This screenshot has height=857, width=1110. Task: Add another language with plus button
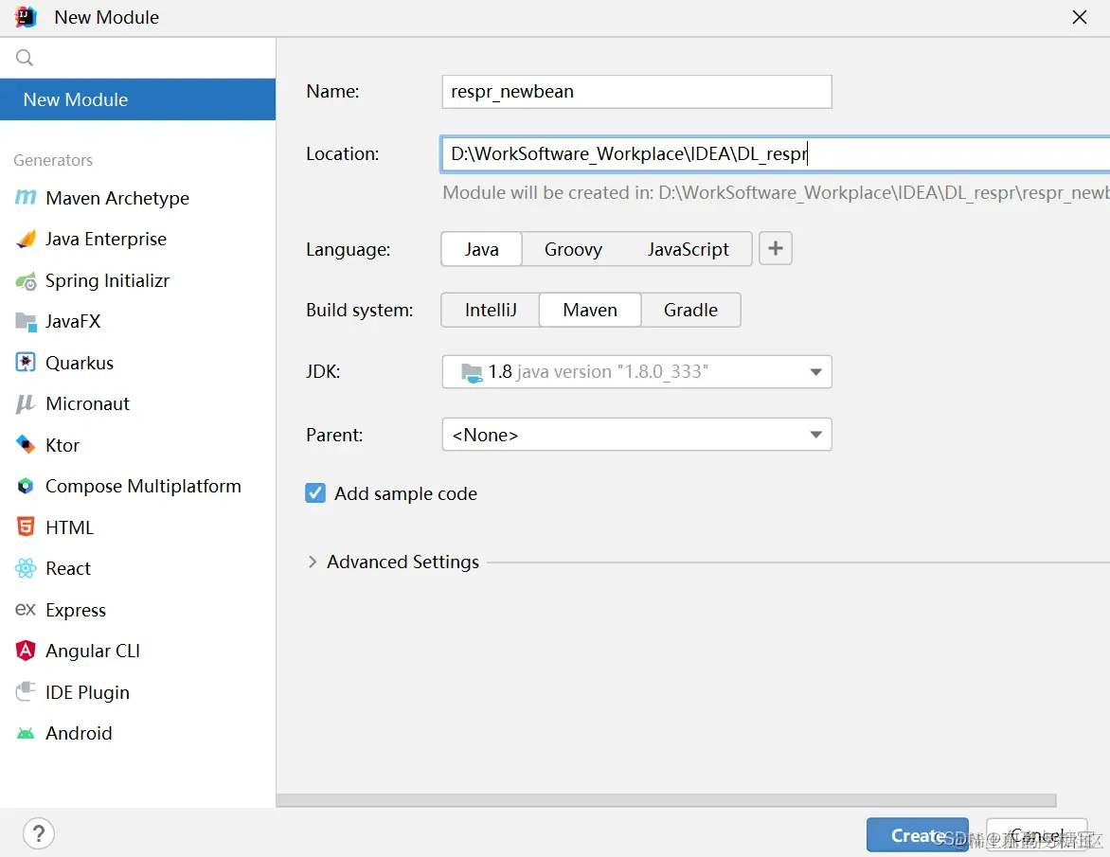[775, 248]
